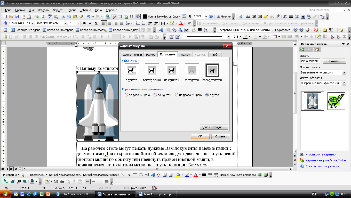Run the spelling check (ABC checkmark) icon
The height and width of the screenshot is (198, 351).
[x=50, y=16]
